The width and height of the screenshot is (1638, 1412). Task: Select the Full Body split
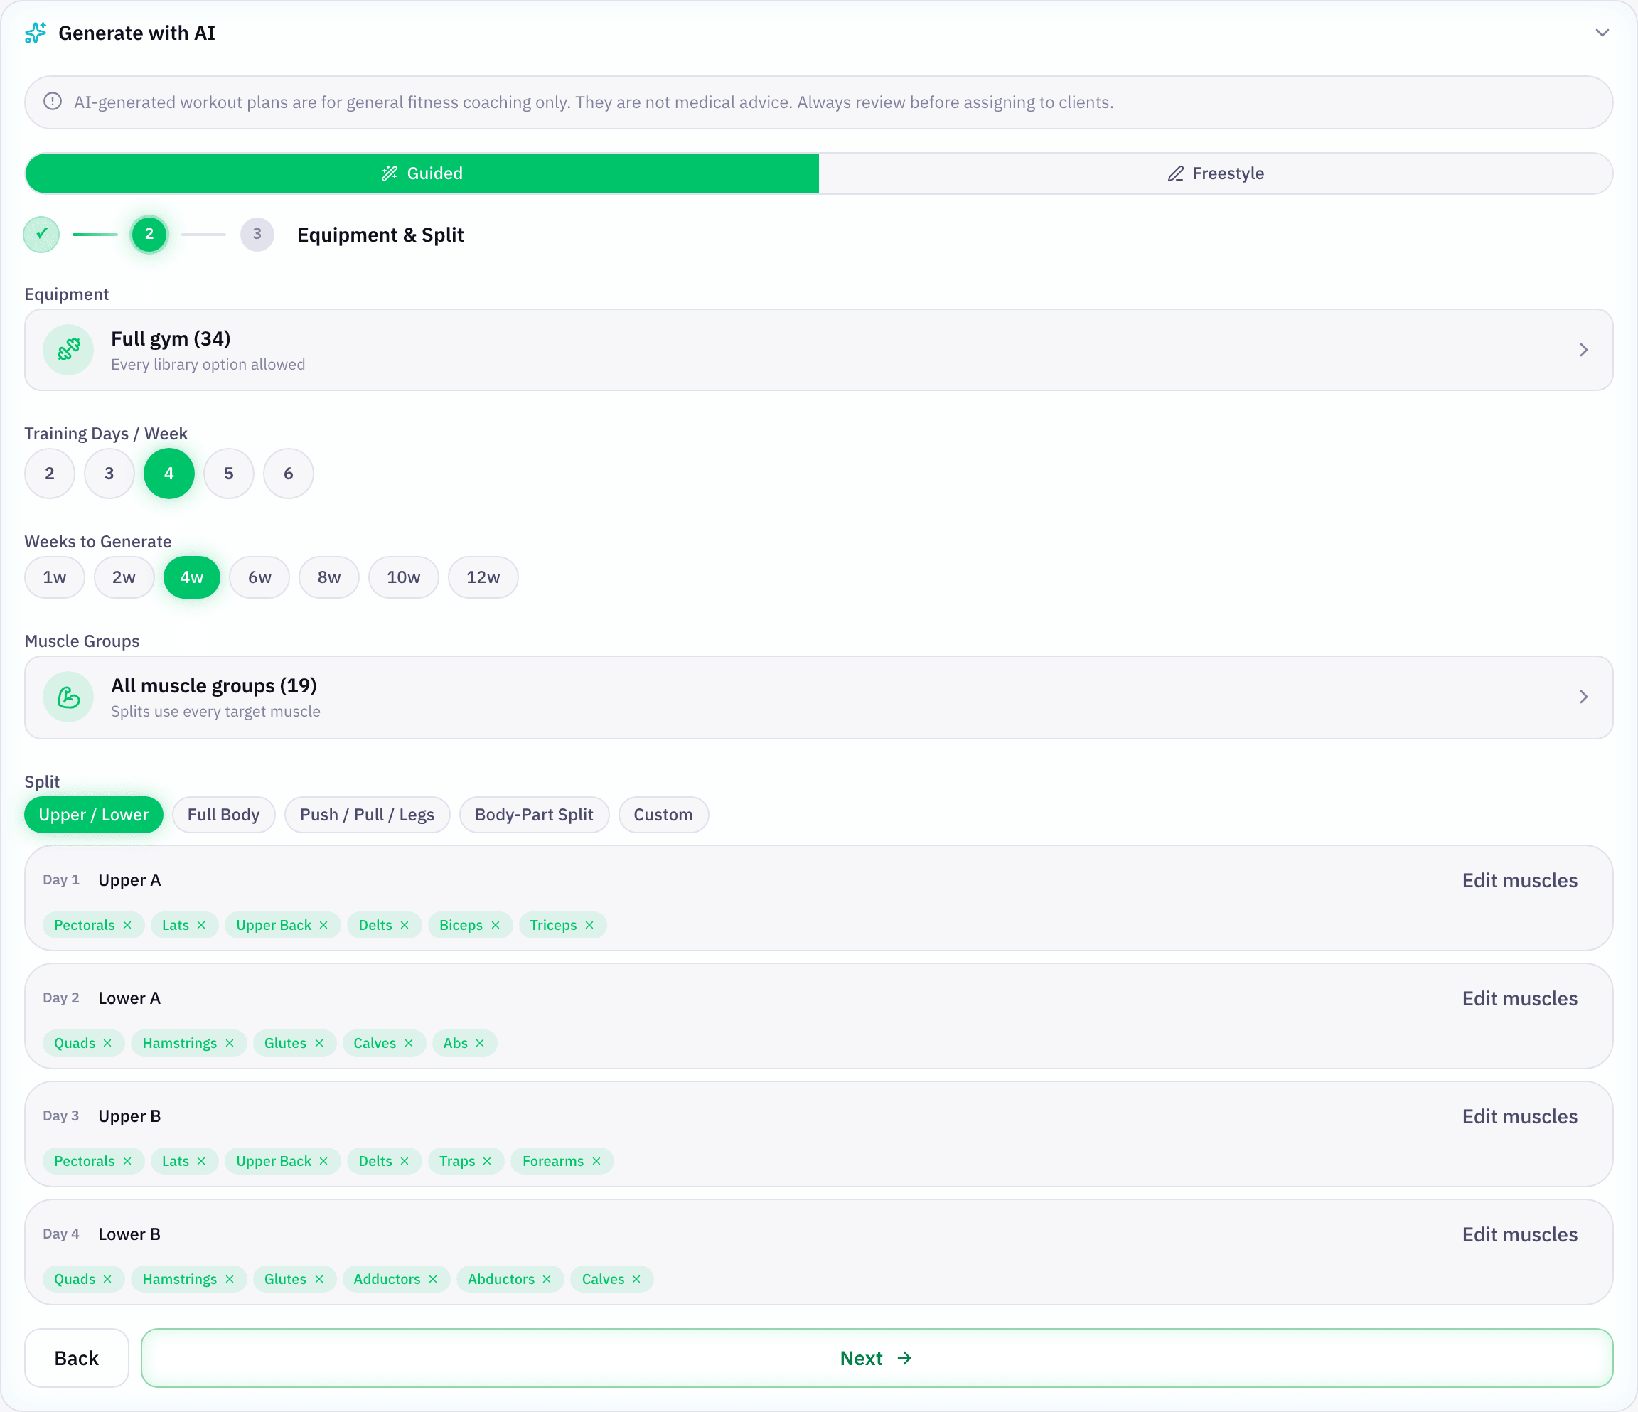[x=224, y=814]
